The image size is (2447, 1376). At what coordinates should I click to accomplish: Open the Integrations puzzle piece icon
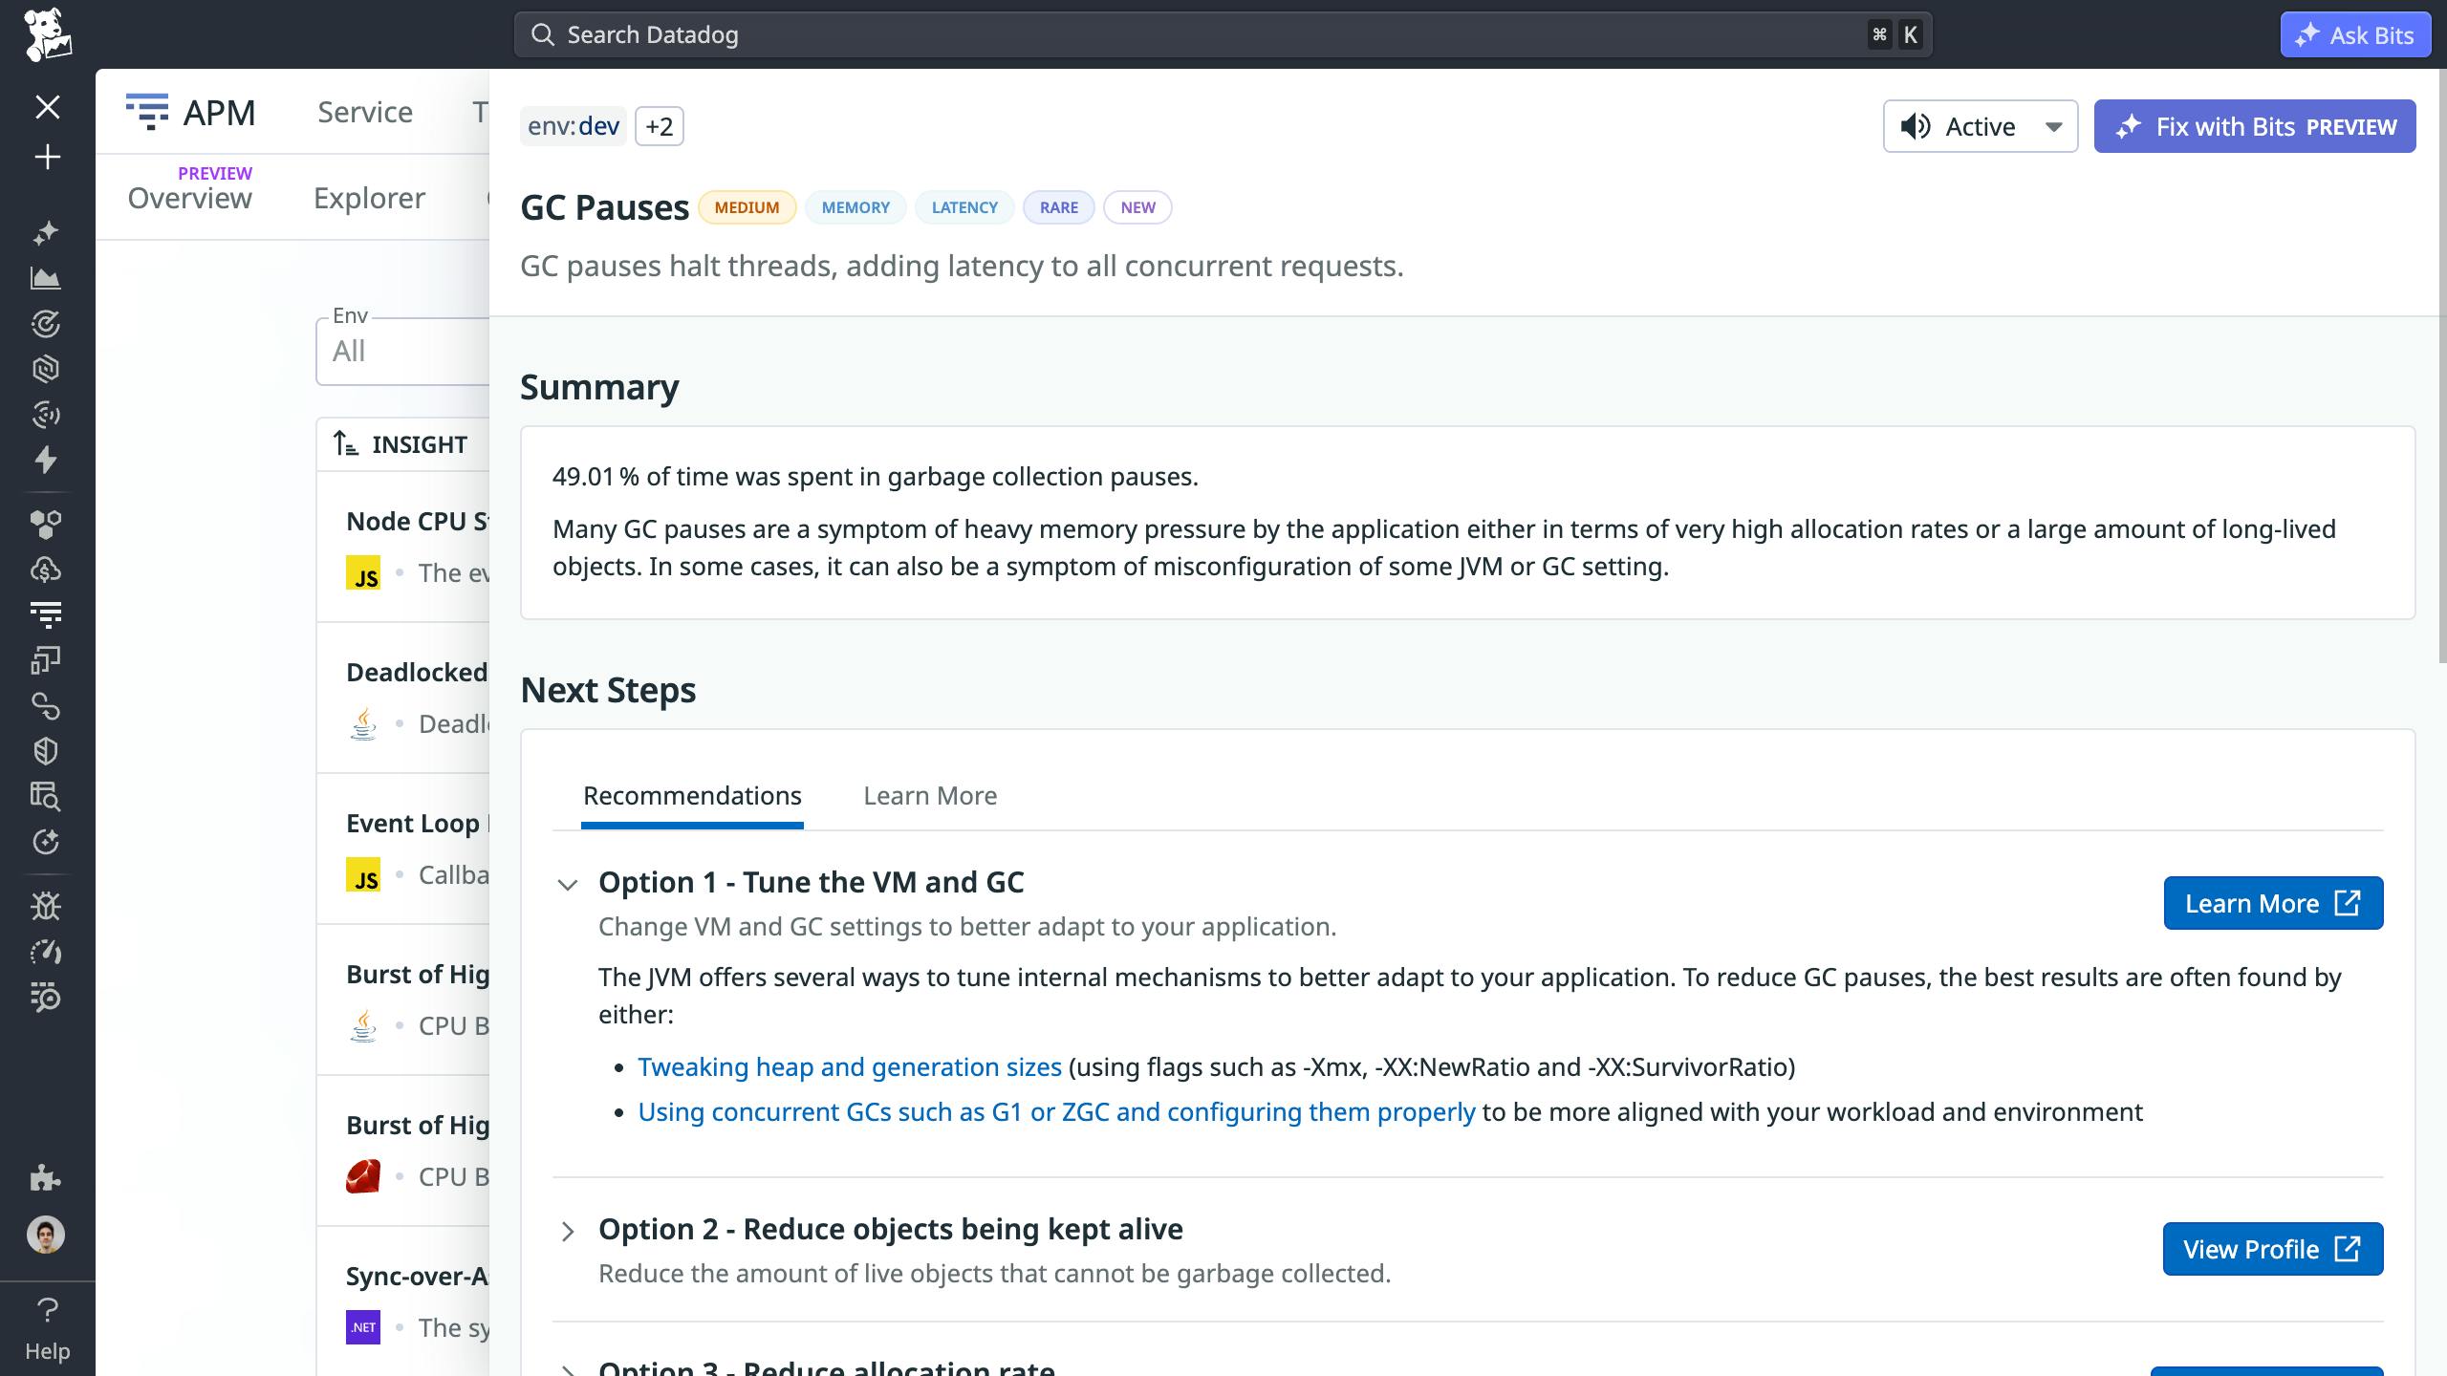click(x=47, y=1178)
